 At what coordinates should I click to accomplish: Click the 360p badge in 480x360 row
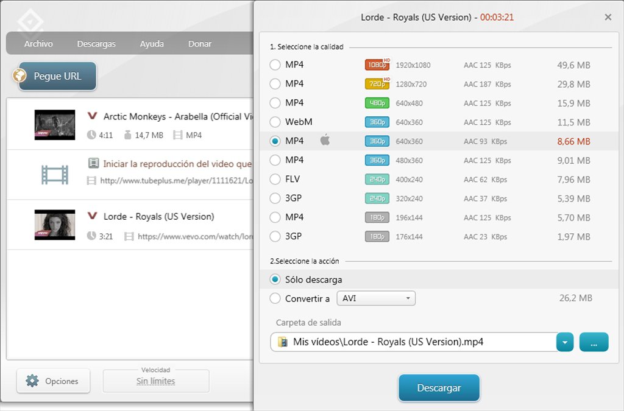[377, 160]
